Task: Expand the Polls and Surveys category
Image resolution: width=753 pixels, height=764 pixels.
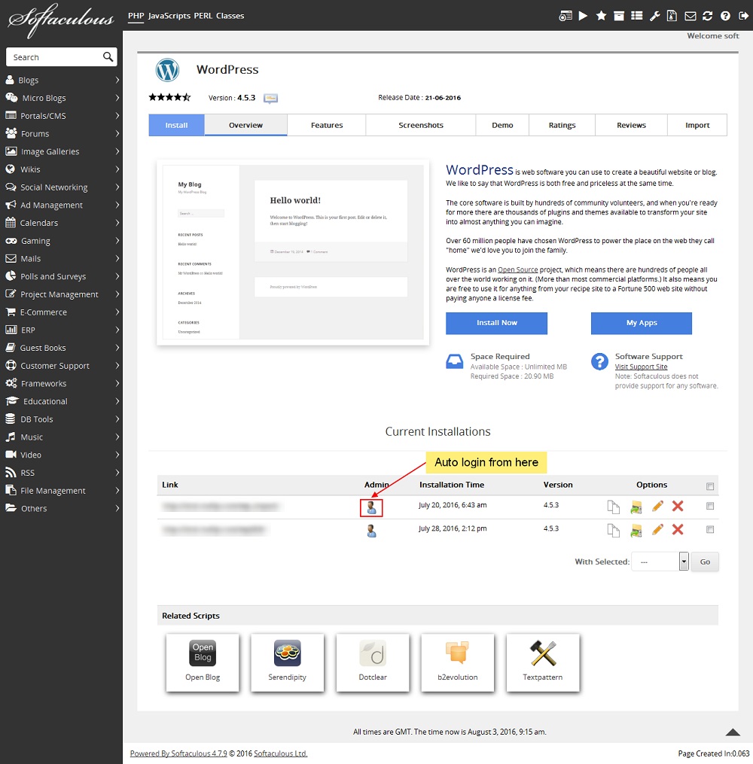Action: (62, 276)
